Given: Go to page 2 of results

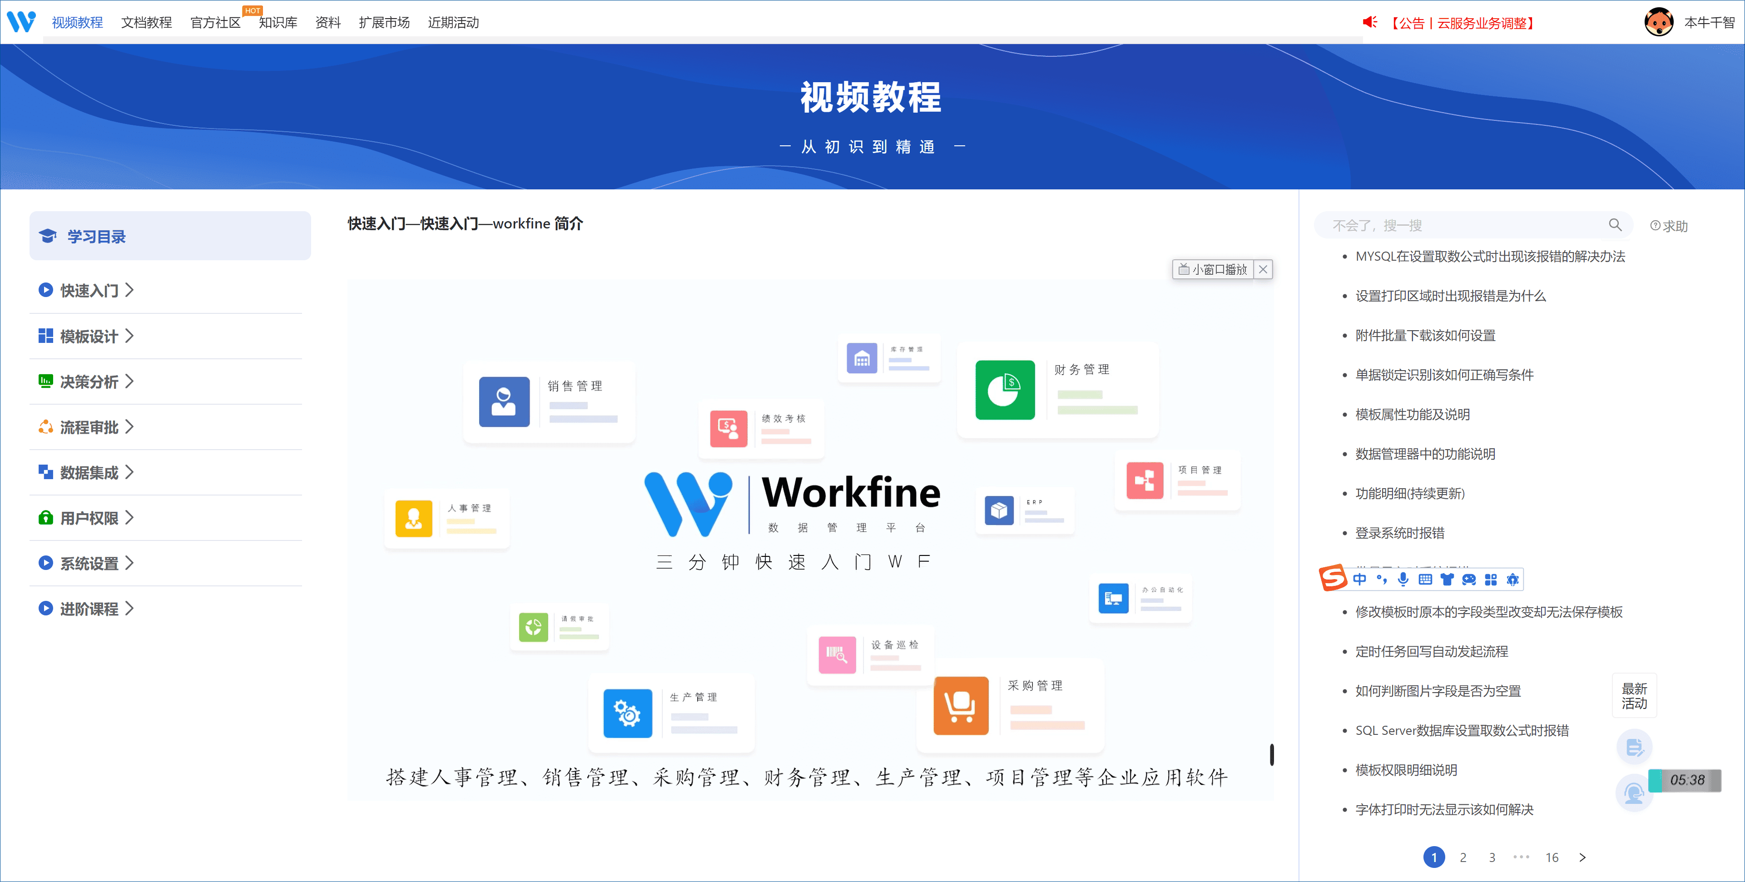Looking at the screenshot, I should coord(1463,857).
